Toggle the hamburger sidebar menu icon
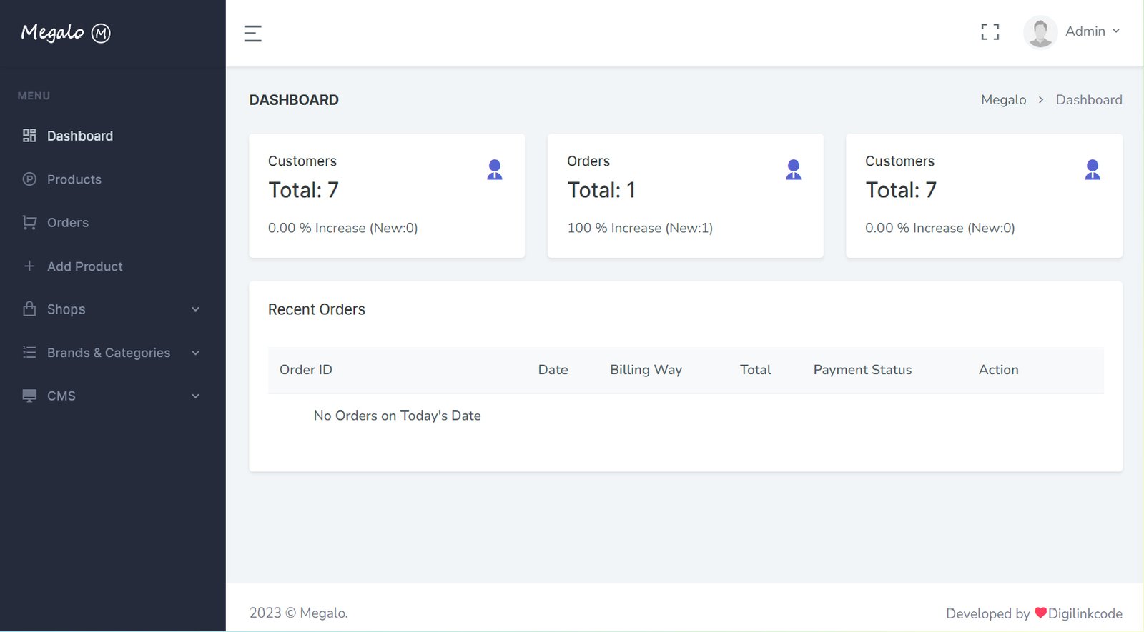 252,34
